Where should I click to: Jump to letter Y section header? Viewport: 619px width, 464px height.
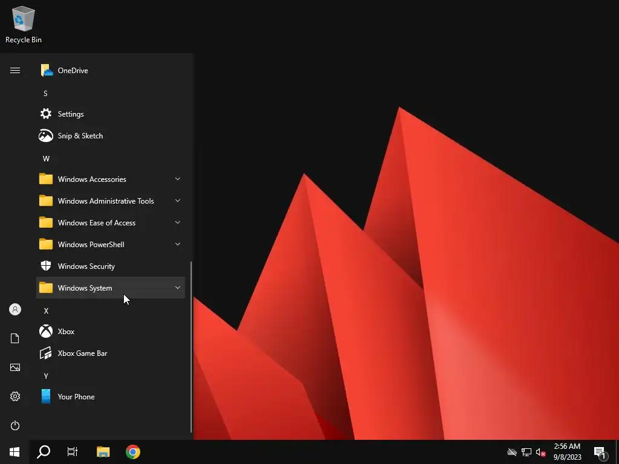pyautogui.click(x=46, y=376)
